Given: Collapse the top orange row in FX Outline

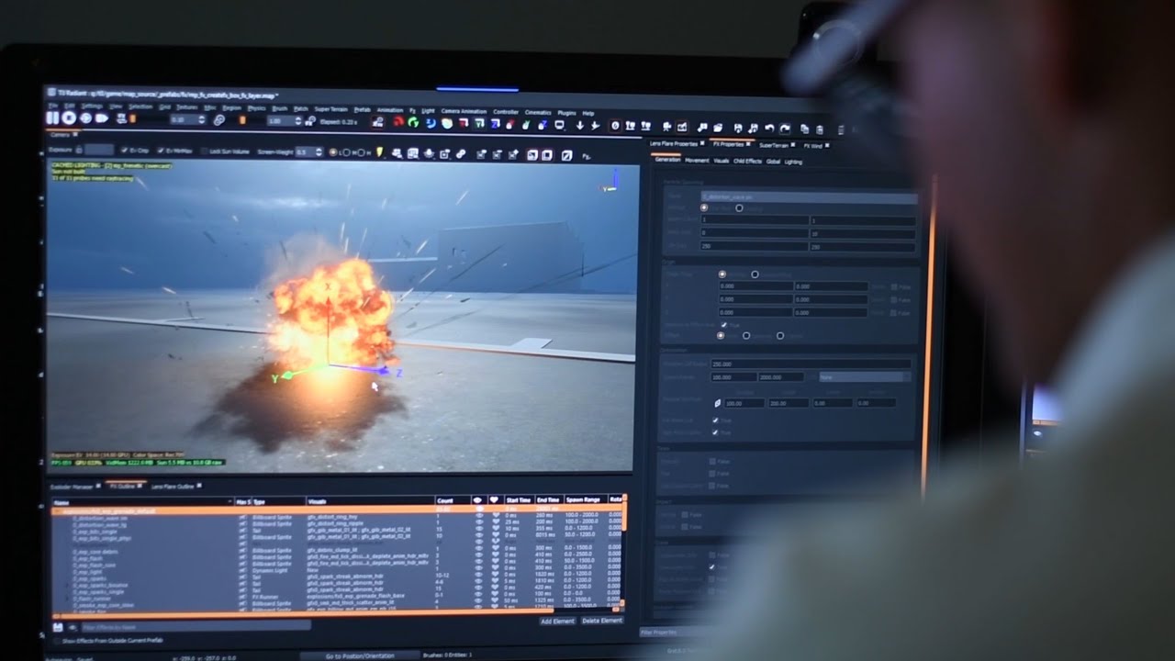Looking at the screenshot, I should coord(57,510).
